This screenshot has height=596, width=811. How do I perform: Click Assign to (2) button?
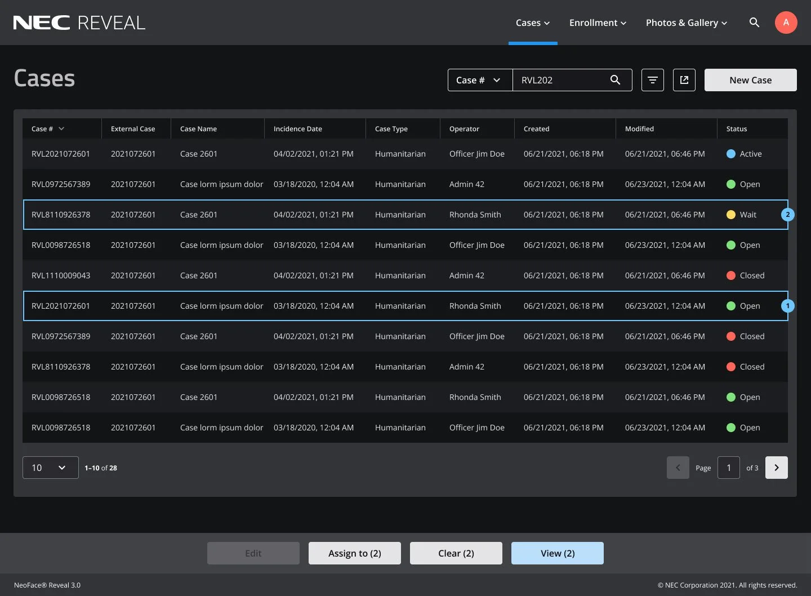pyautogui.click(x=355, y=553)
